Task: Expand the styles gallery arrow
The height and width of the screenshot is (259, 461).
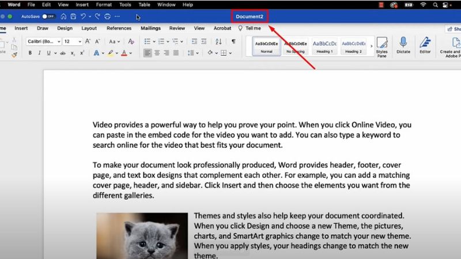Action: [371, 45]
